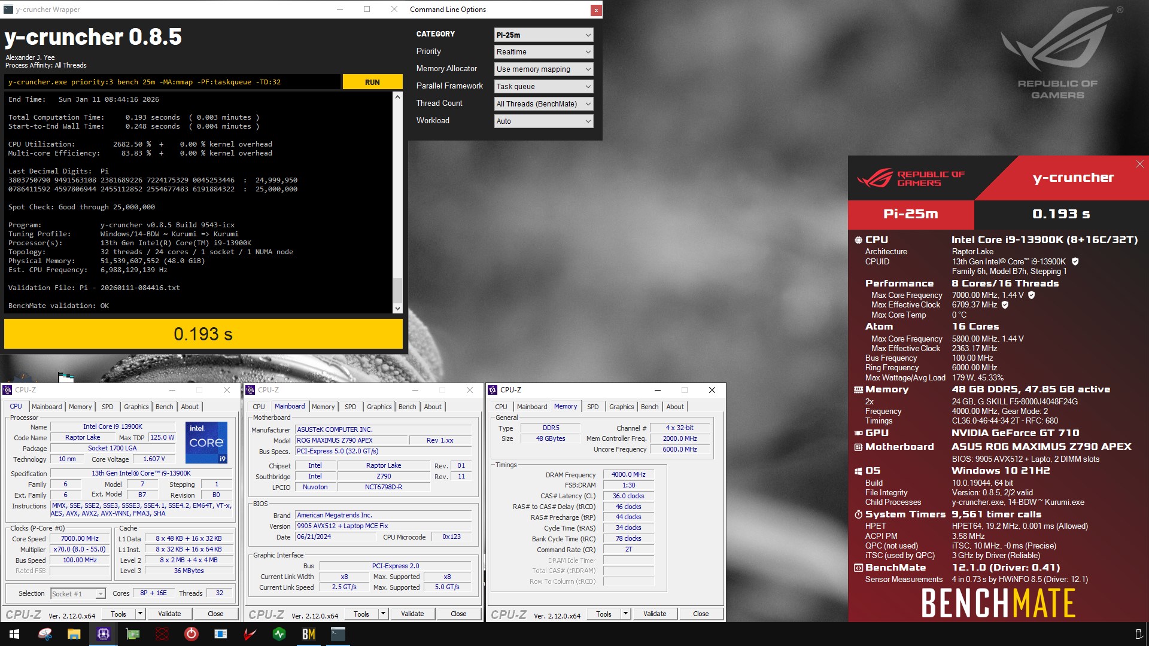Screen dimensions: 1149x646
Task: Close the Command Line Options panel
Action: pos(596,10)
